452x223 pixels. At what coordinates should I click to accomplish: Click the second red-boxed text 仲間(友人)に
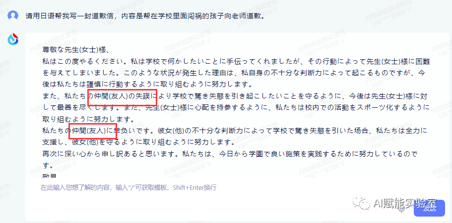pyautogui.click(x=92, y=131)
